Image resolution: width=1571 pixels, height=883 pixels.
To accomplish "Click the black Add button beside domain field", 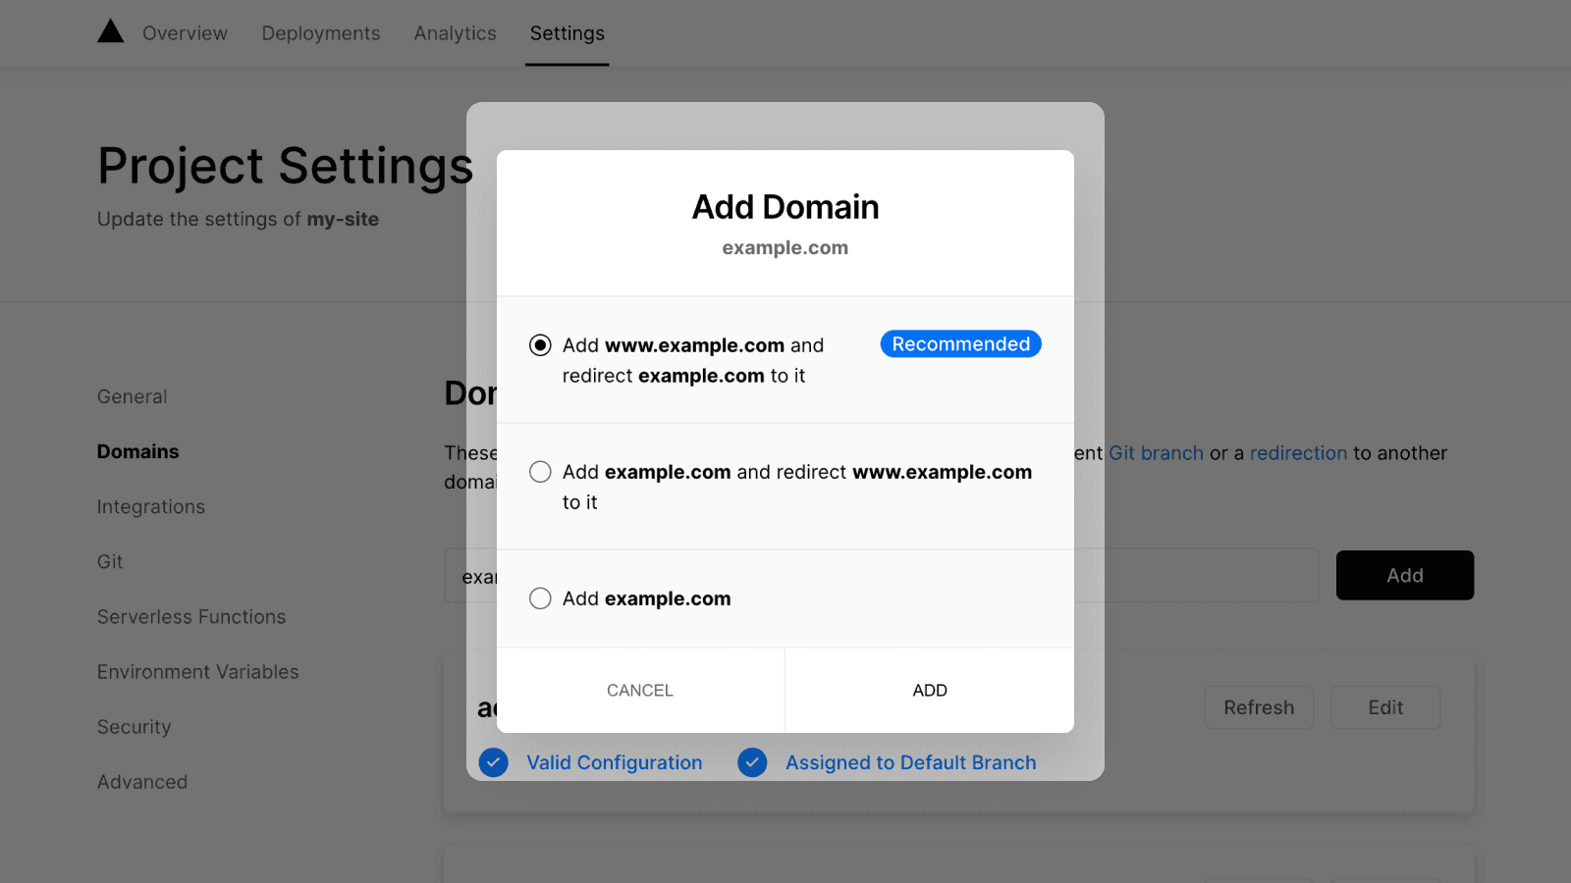I will [1404, 575].
